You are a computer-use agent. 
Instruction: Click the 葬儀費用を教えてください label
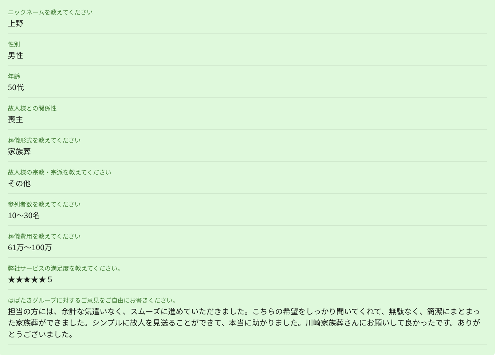pos(44,236)
